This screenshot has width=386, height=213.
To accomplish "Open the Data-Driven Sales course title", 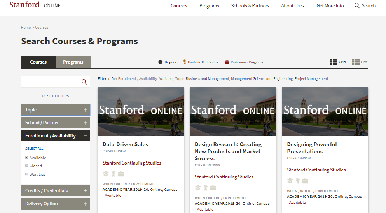I will 125,144.
